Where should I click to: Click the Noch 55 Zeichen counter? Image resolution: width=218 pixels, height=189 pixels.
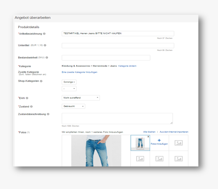[165, 50]
